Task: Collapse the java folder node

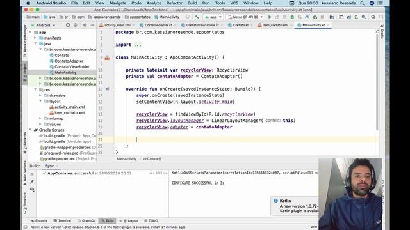Action: coord(35,44)
